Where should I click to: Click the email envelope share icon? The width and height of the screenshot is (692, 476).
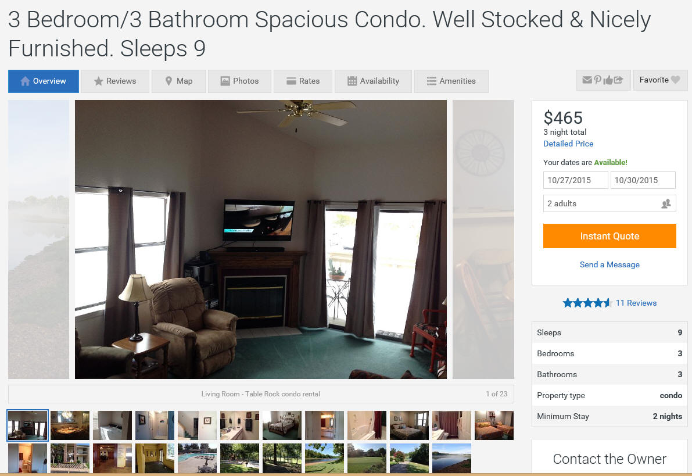coord(586,80)
